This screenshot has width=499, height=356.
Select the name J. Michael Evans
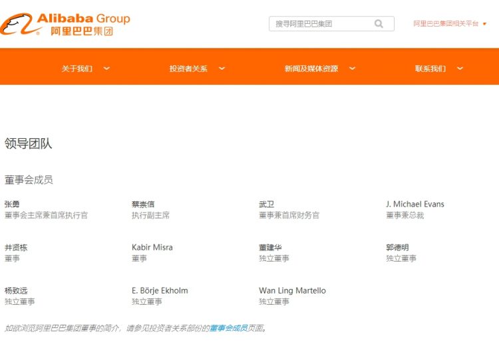[x=415, y=204]
